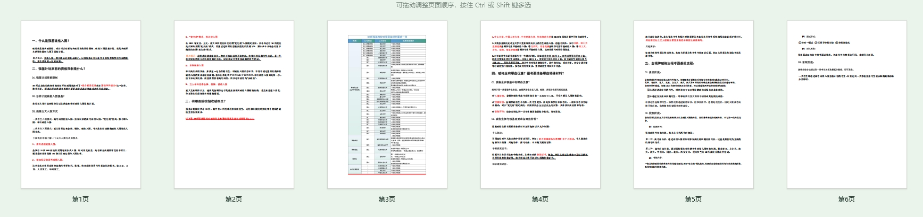
Task: Click the '第4页' label
Action: (541, 199)
